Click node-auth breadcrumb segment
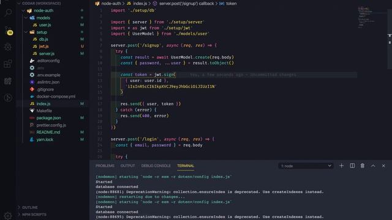392x220 pixels. [x=111, y=4]
